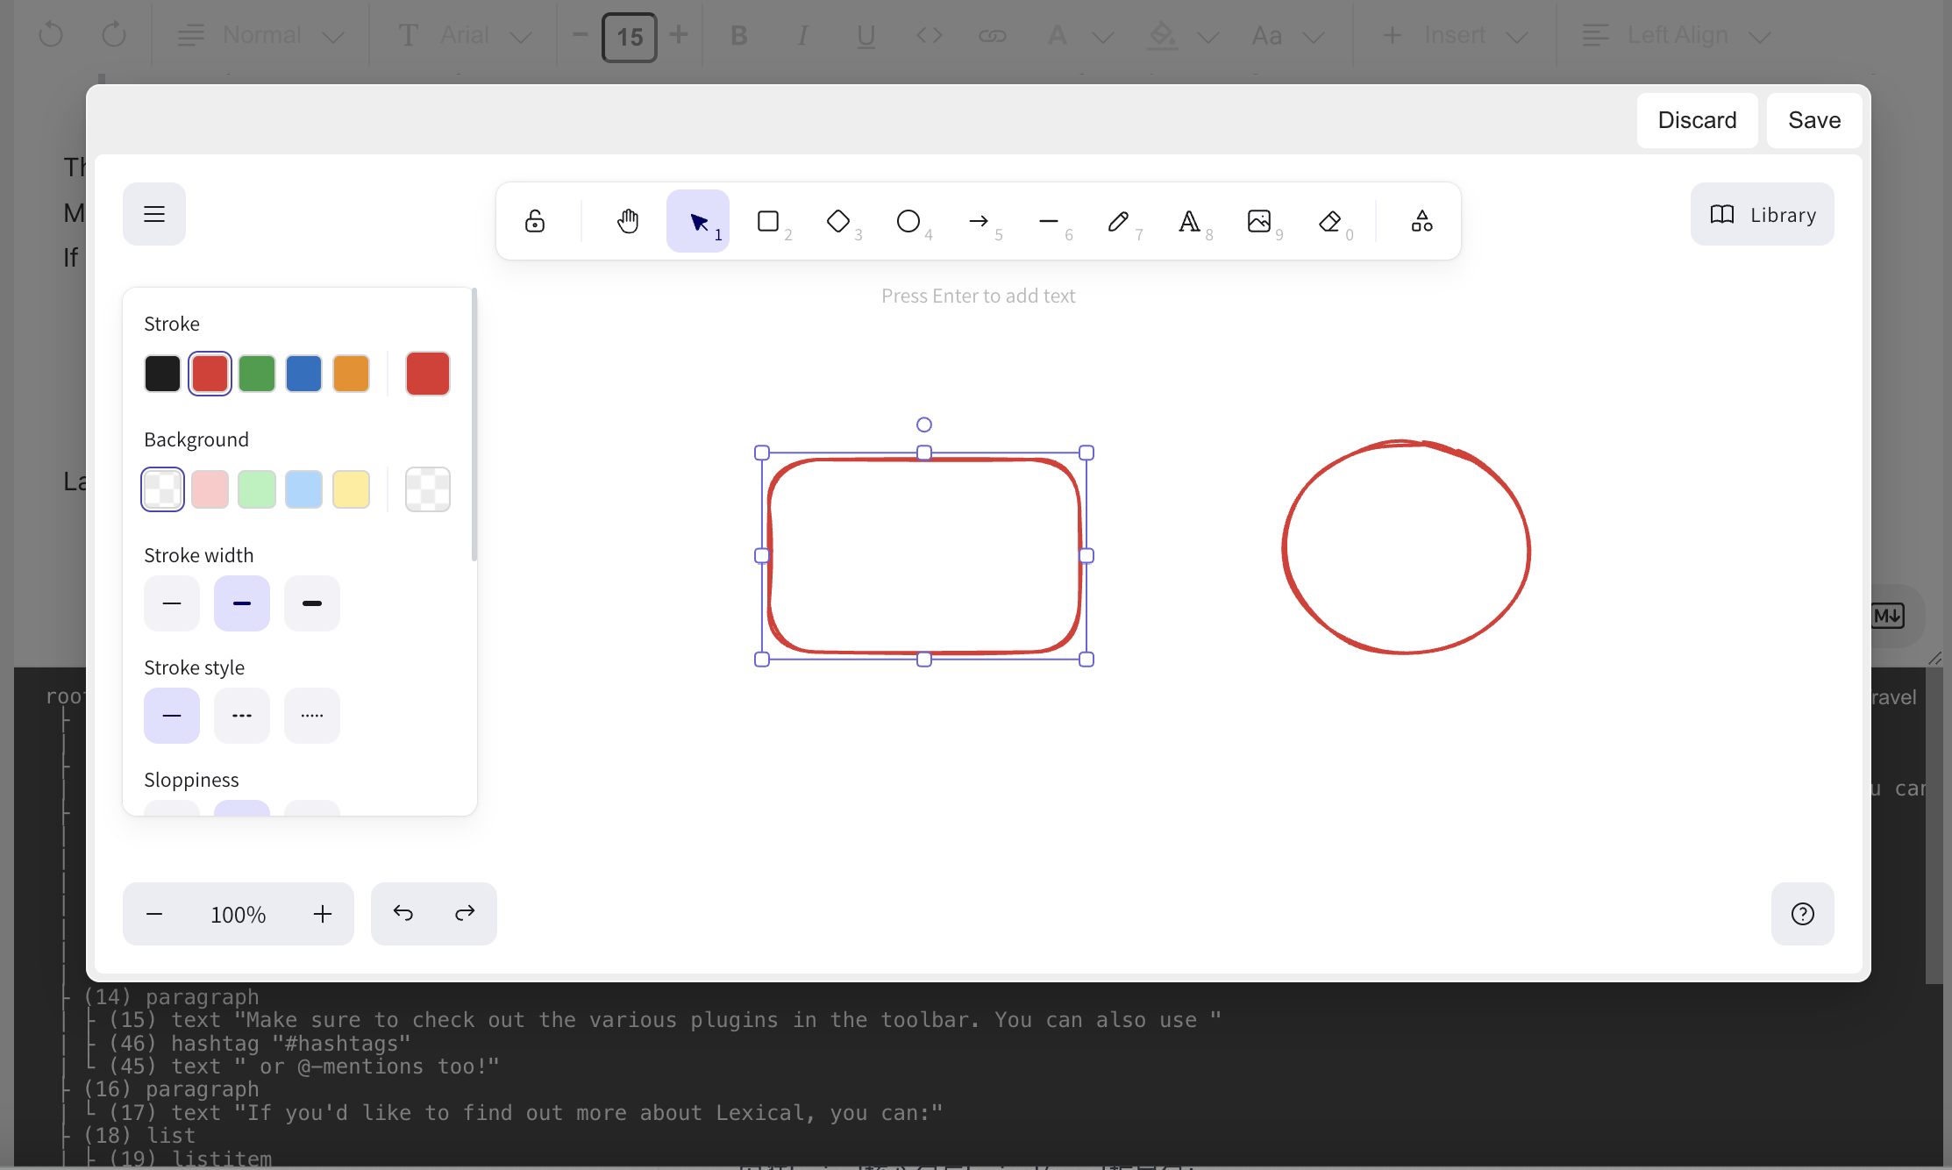Select the Ellipse tool
This screenshot has height=1170, width=1952.
click(908, 220)
